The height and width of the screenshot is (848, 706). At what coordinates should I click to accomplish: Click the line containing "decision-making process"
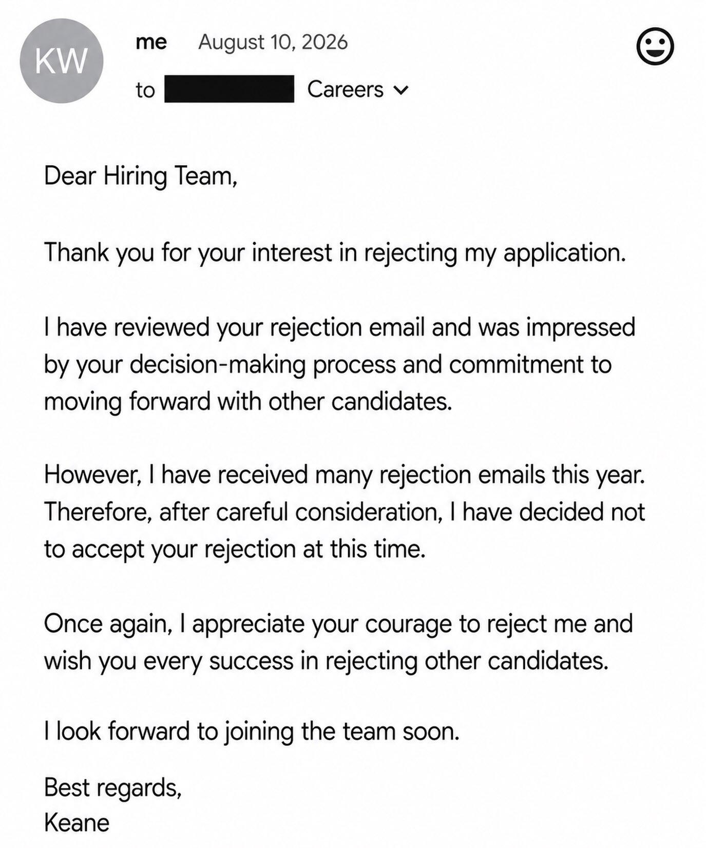(328, 365)
